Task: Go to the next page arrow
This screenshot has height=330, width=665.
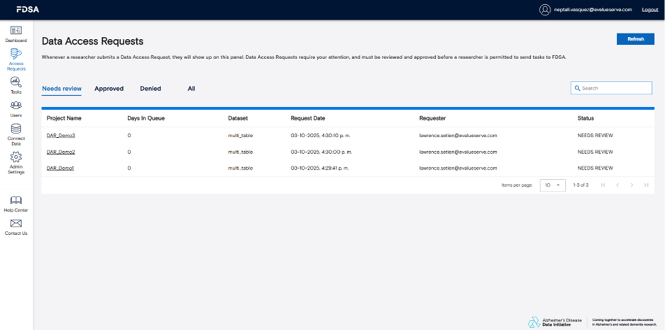Action: click(632, 185)
